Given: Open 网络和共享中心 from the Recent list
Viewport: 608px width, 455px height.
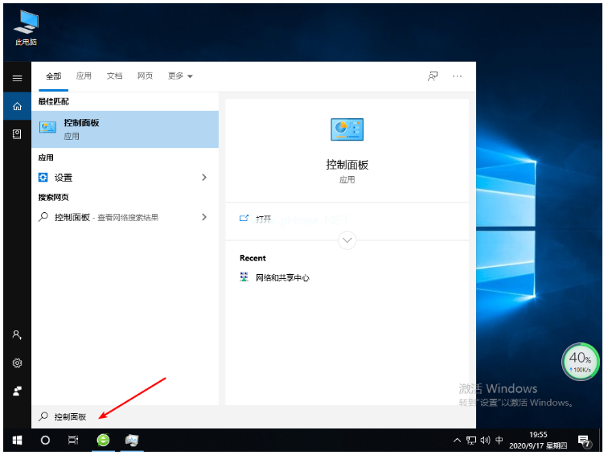Looking at the screenshot, I should coord(281,277).
